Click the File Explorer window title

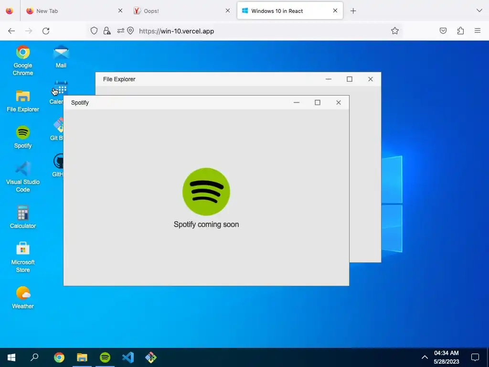click(119, 79)
